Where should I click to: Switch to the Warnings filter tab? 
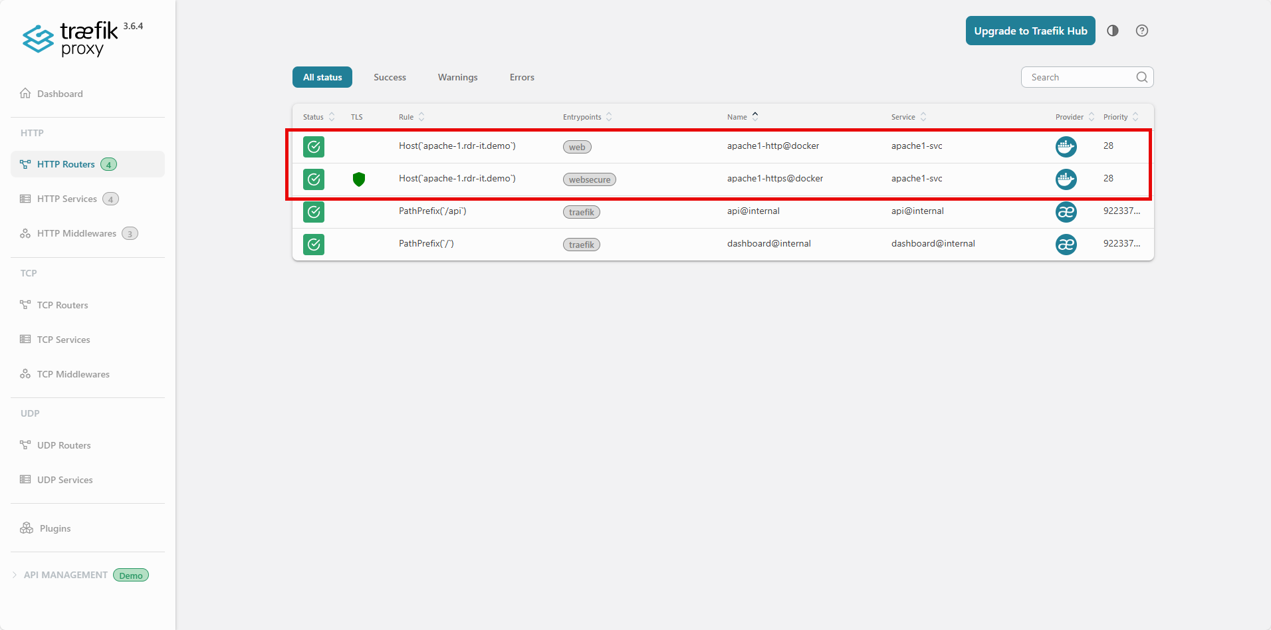[x=457, y=77]
